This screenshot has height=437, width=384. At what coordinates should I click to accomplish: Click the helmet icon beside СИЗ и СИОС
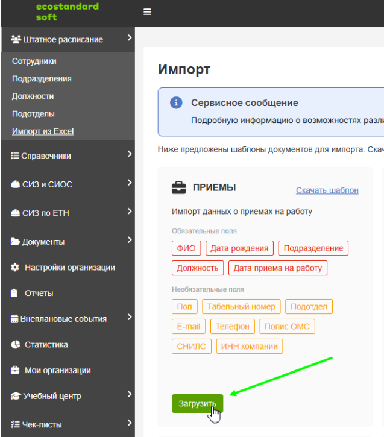(x=15, y=184)
